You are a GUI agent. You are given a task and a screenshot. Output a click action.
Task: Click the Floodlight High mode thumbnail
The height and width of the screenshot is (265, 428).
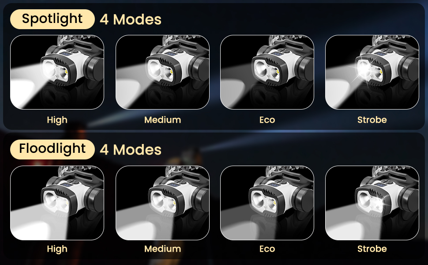tap(57, 203)
